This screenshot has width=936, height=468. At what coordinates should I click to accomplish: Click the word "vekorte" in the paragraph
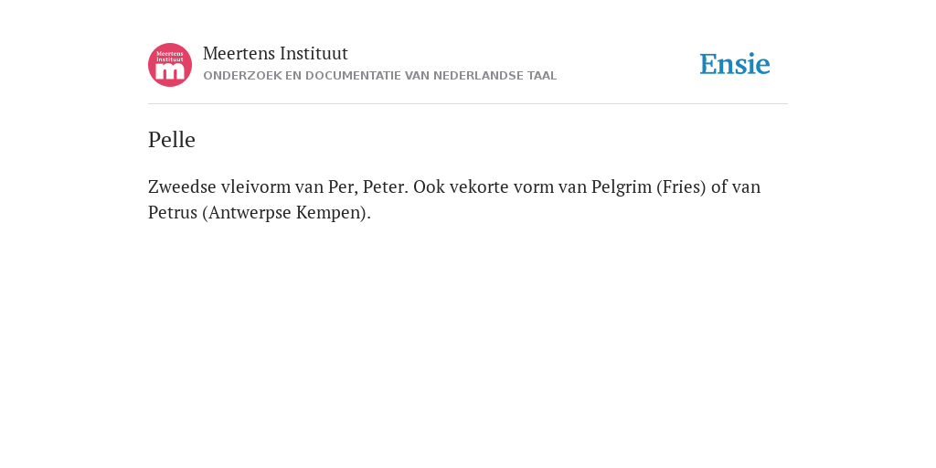479,186
